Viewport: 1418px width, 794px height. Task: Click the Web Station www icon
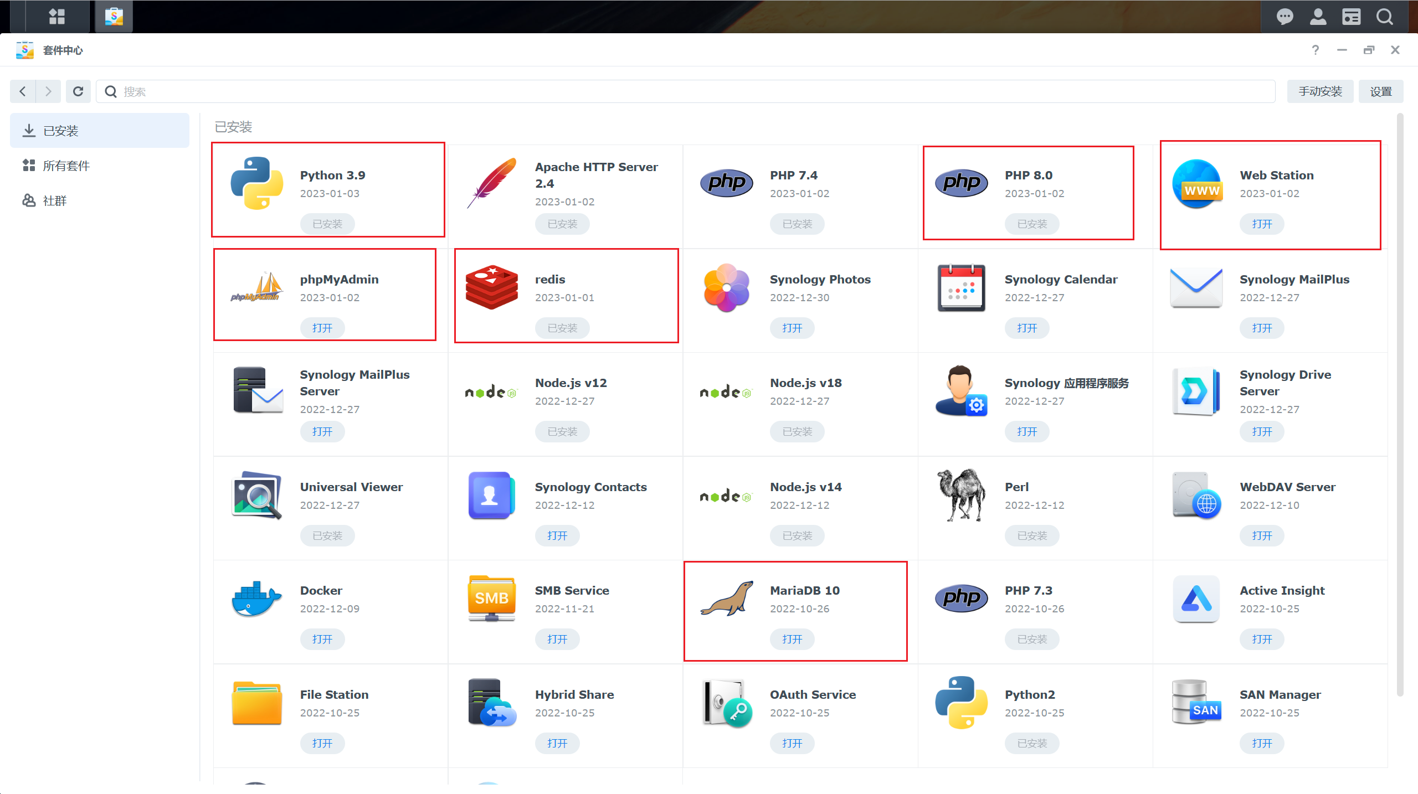pos(1196,184)
